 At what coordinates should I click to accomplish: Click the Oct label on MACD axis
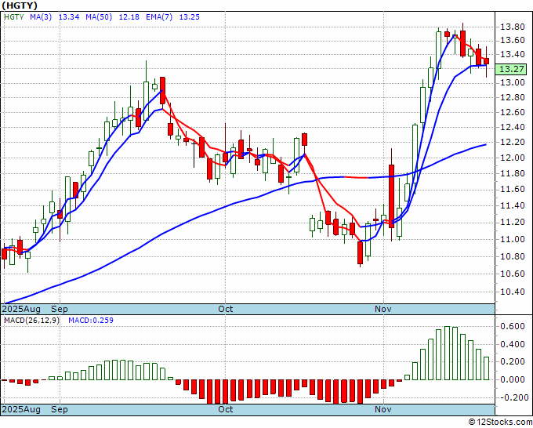coord(226,409)
